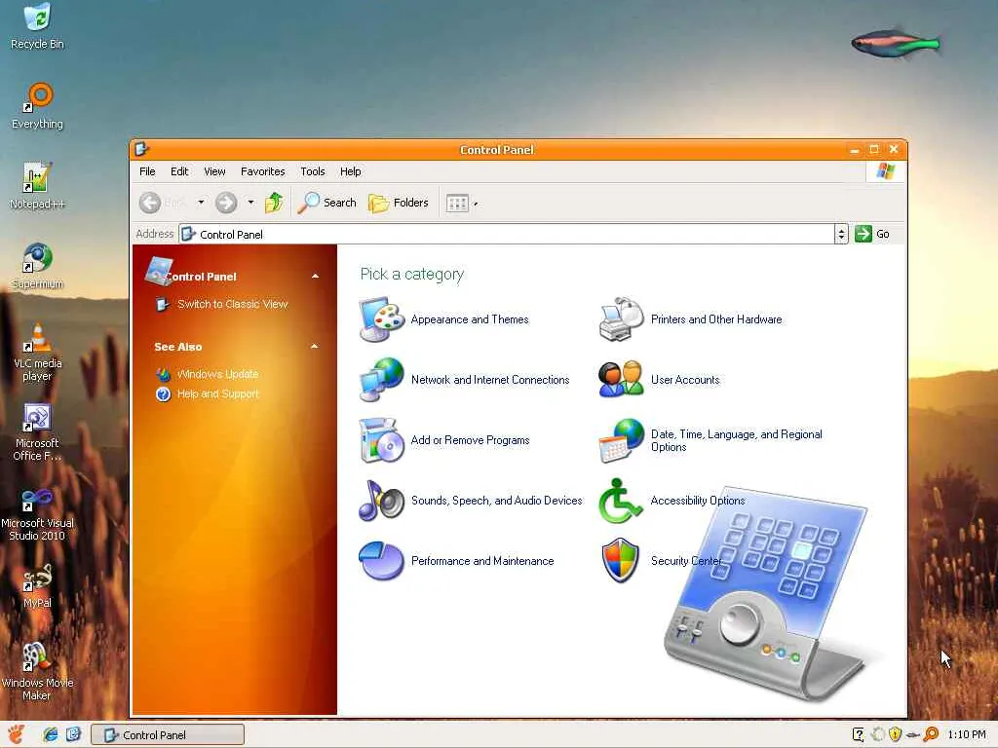Select Microsoft Visual Studio 2010 shortcut
This screenshot has width=998, height=748.
point(37,512)
